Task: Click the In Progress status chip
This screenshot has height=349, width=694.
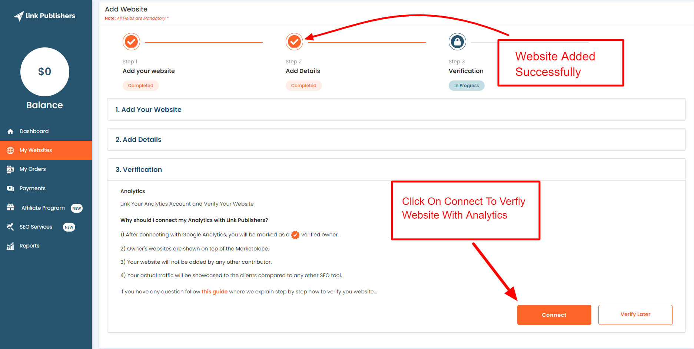Action: 466,86
